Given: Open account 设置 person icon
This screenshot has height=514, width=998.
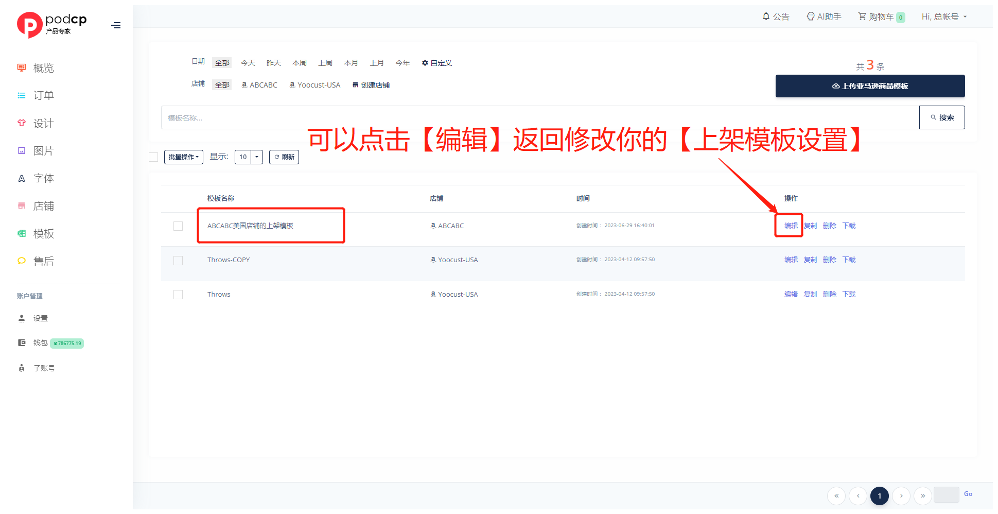Looking at the screenshot, I should 22,318.
